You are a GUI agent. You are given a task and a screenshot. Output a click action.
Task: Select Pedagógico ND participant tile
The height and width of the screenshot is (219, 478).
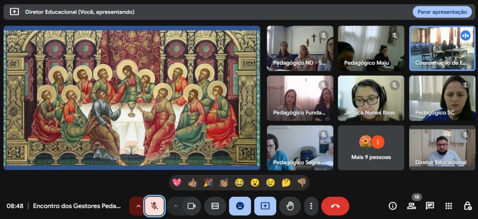pyautogui.click(x=300, y=48)
